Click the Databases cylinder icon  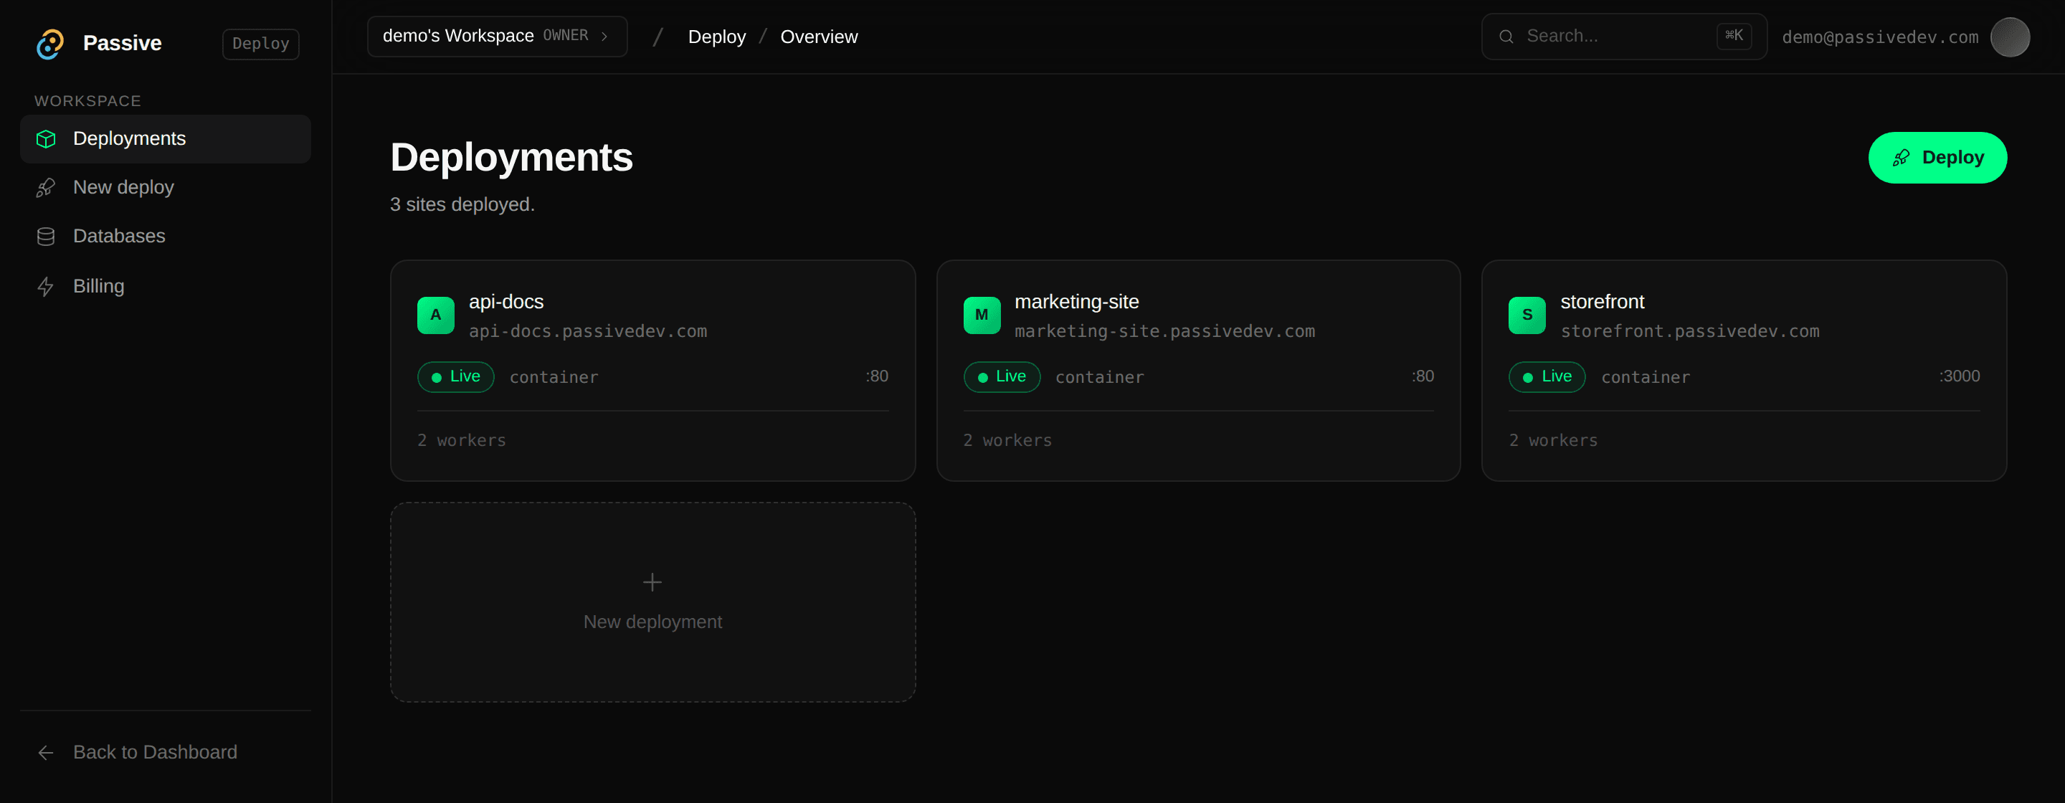pos(46,237)
